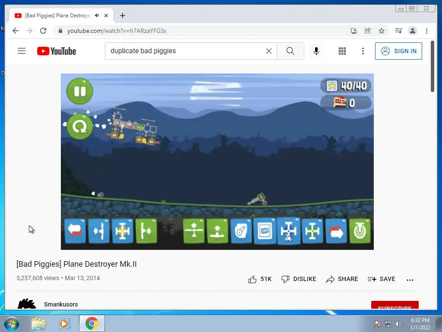Screen dimensions: 442x332
Task: Click the address bar URL
Action: tap(117, 31)
